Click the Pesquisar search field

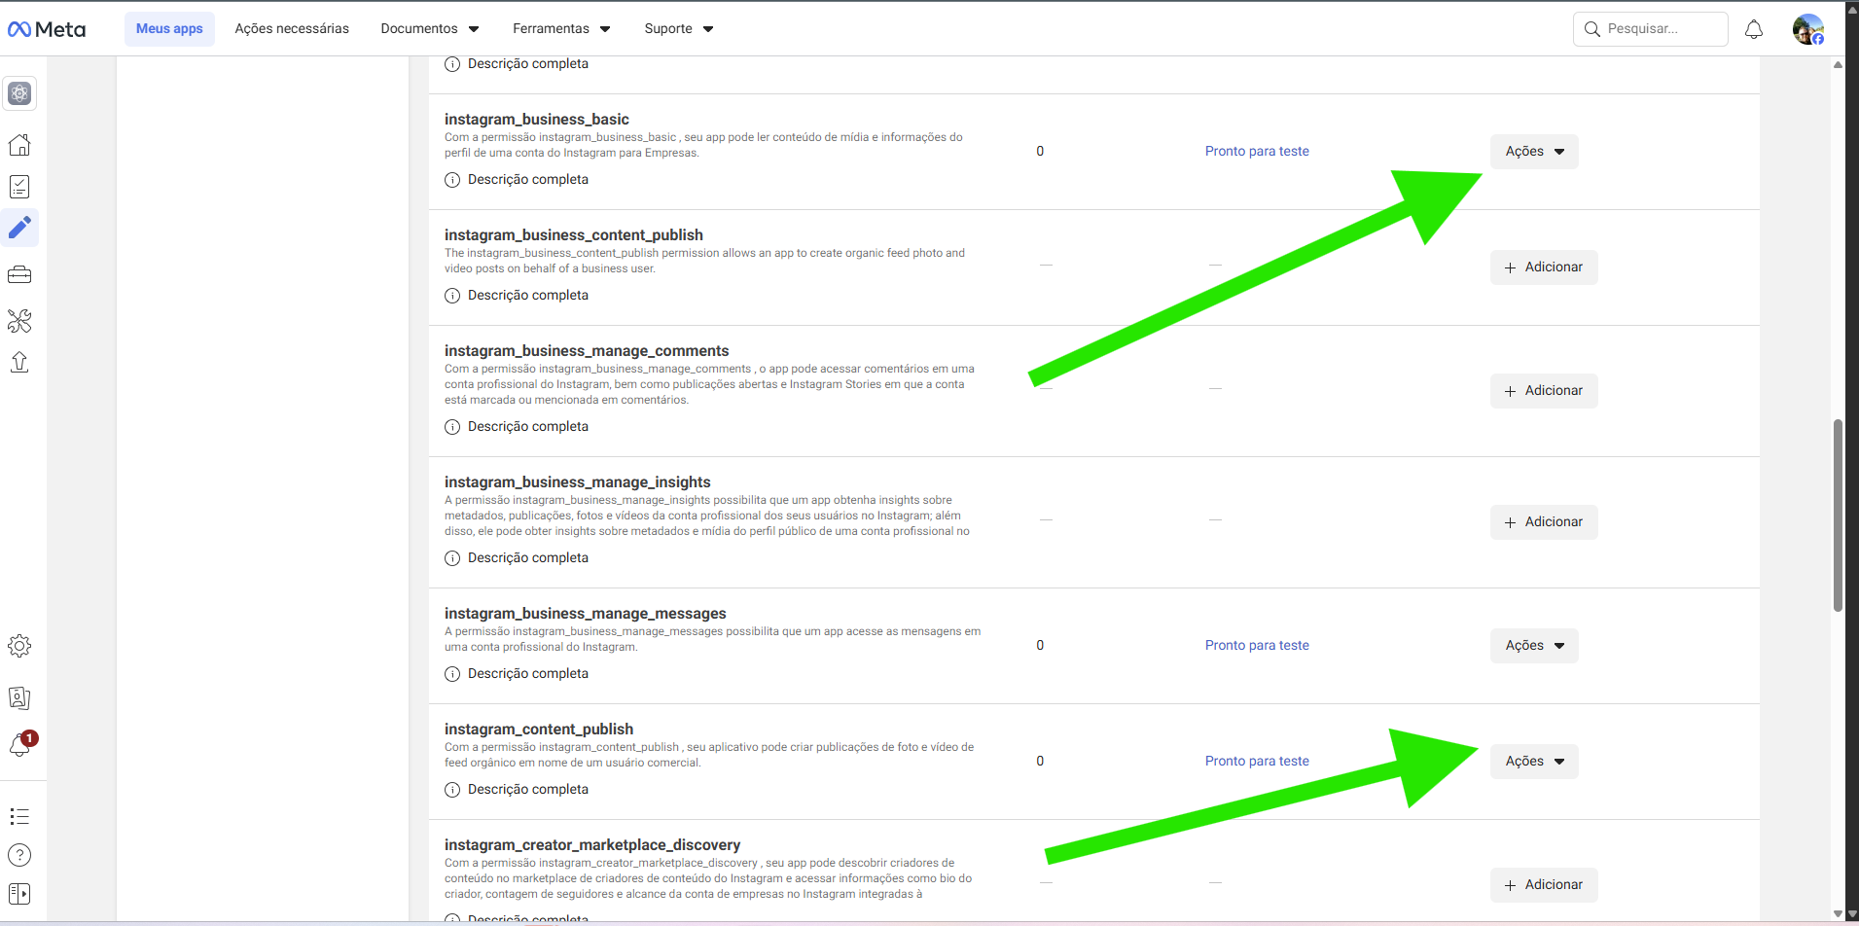[1650, 29]
